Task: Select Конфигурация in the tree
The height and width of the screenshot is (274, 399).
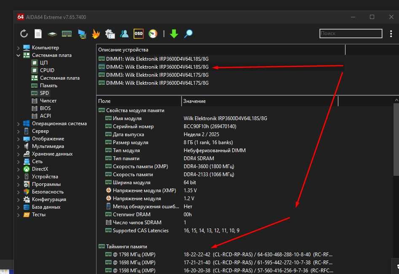Action: click(x=49, y=199)
